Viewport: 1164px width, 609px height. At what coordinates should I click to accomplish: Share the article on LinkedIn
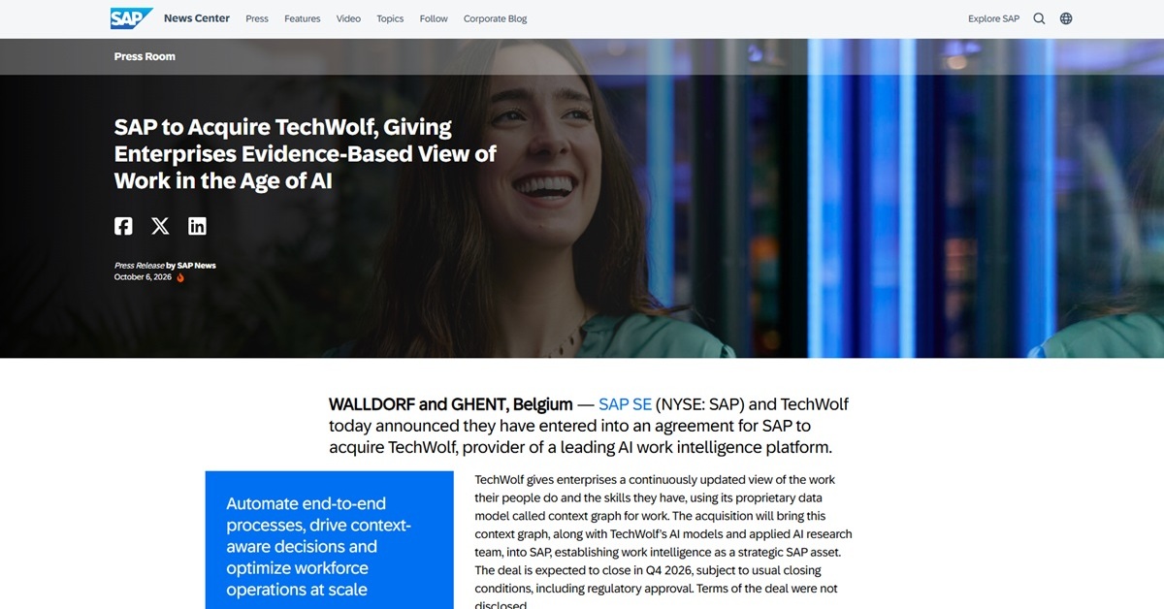pyautogui.click(x=197, y=226)
